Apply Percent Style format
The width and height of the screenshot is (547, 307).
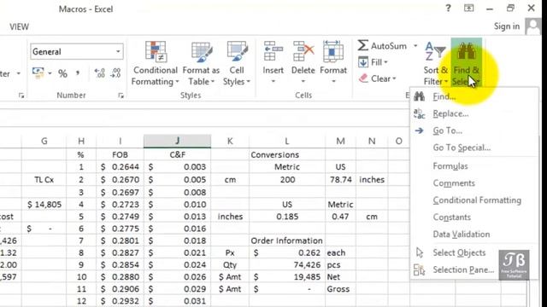pos(62,73)
